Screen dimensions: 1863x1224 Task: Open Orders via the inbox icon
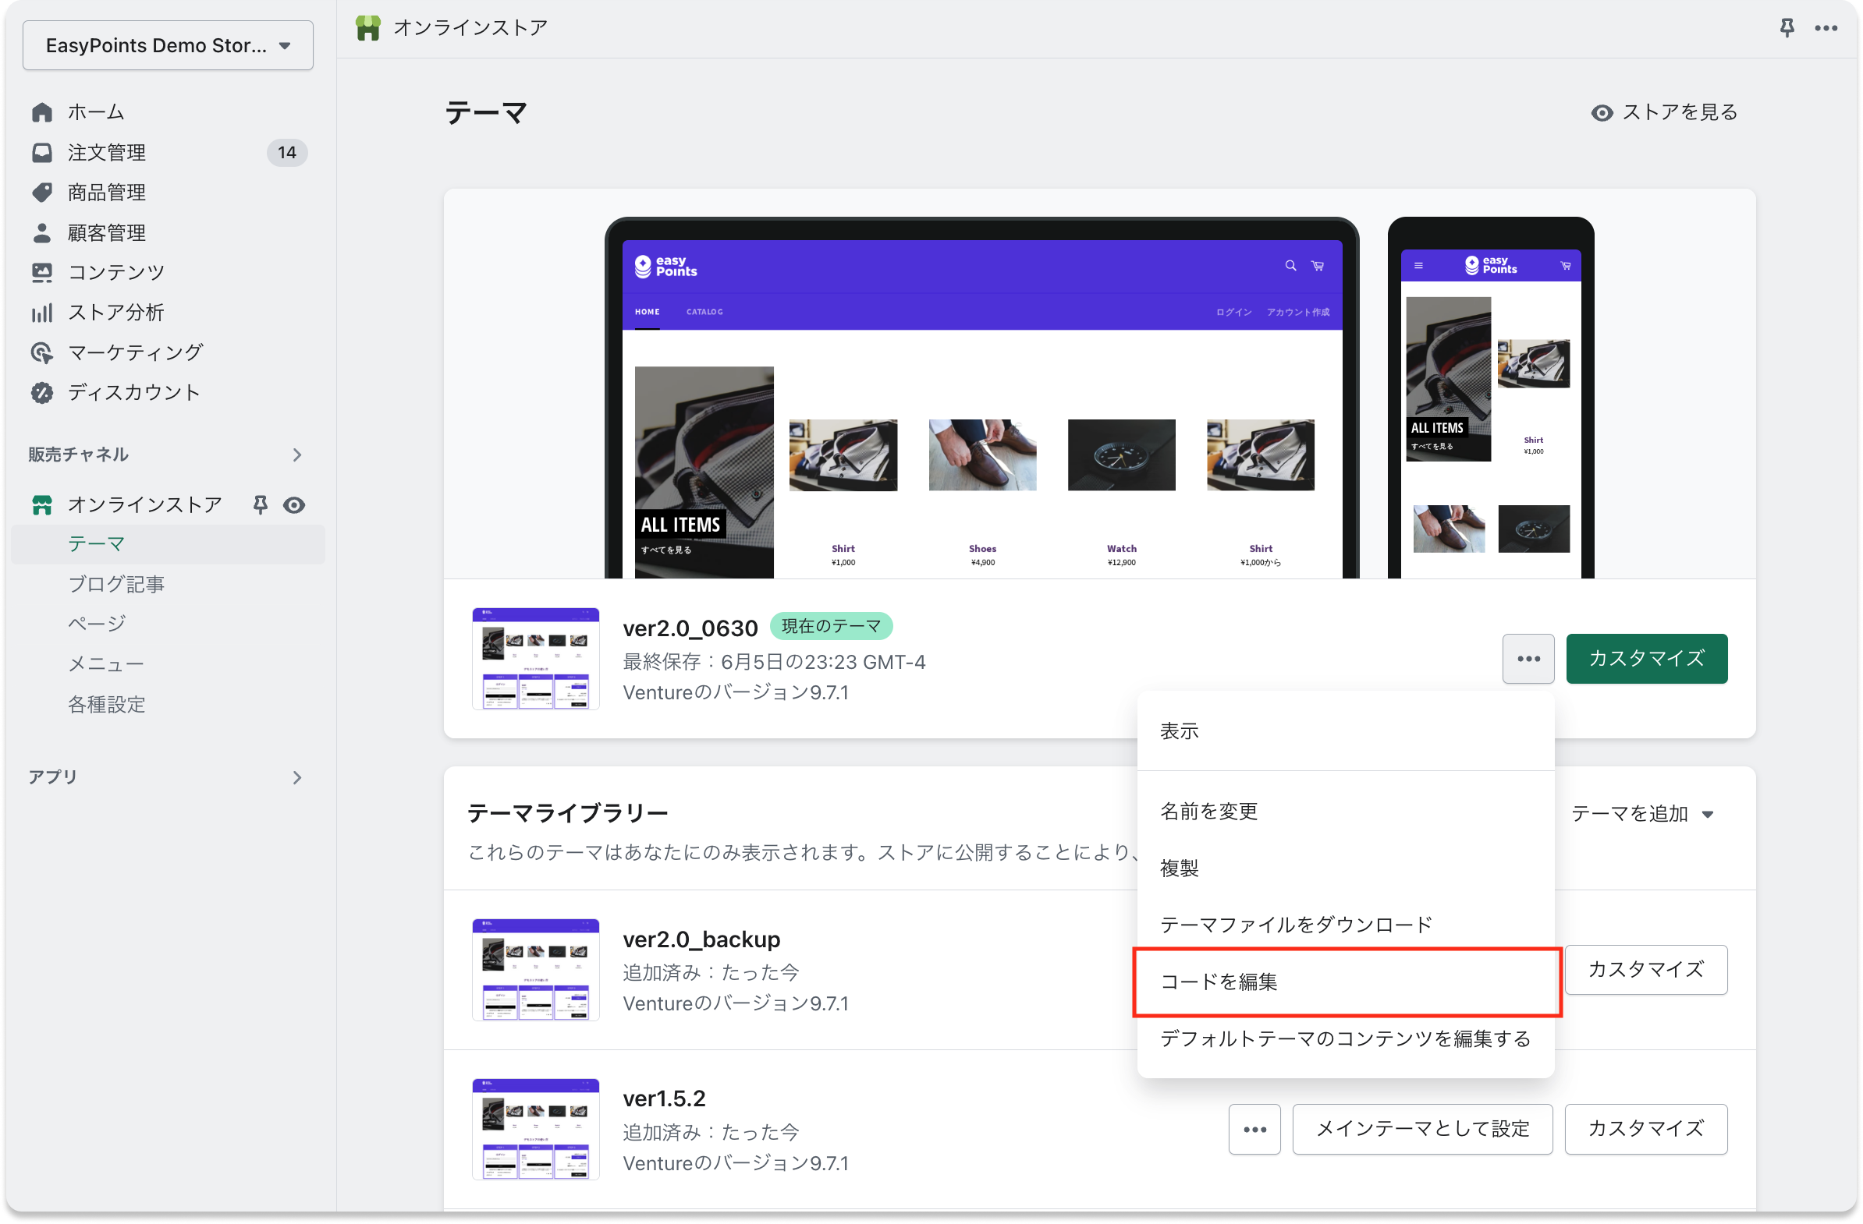(42, 153)
